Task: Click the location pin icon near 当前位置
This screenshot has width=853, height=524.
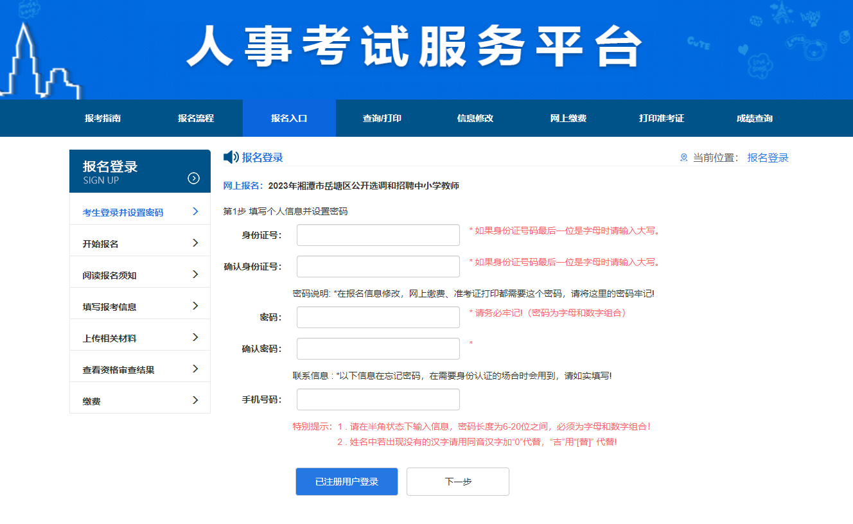Action: coord(683,158)
